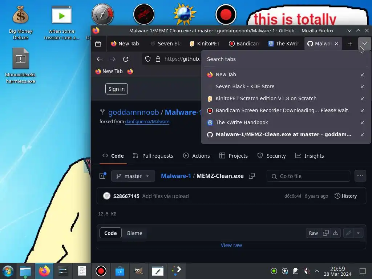Open Firefox from the taskbar
The image size is (372, 279).
pos(44,271)
